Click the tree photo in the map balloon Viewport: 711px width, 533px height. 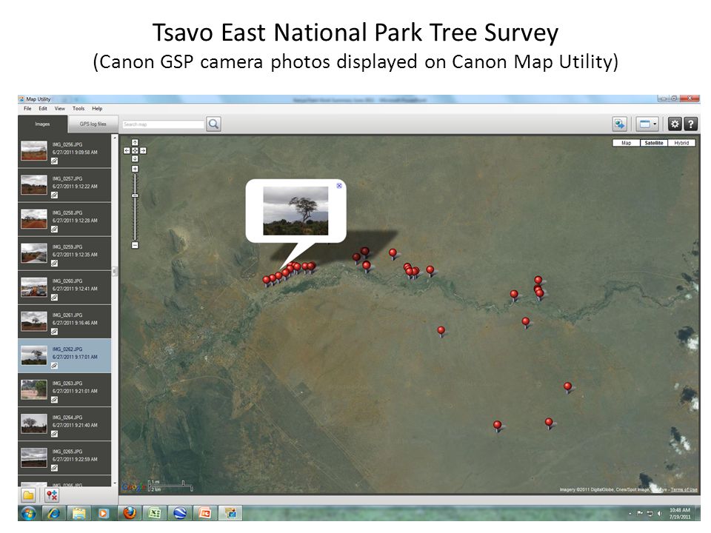click(x=296, y=211)
